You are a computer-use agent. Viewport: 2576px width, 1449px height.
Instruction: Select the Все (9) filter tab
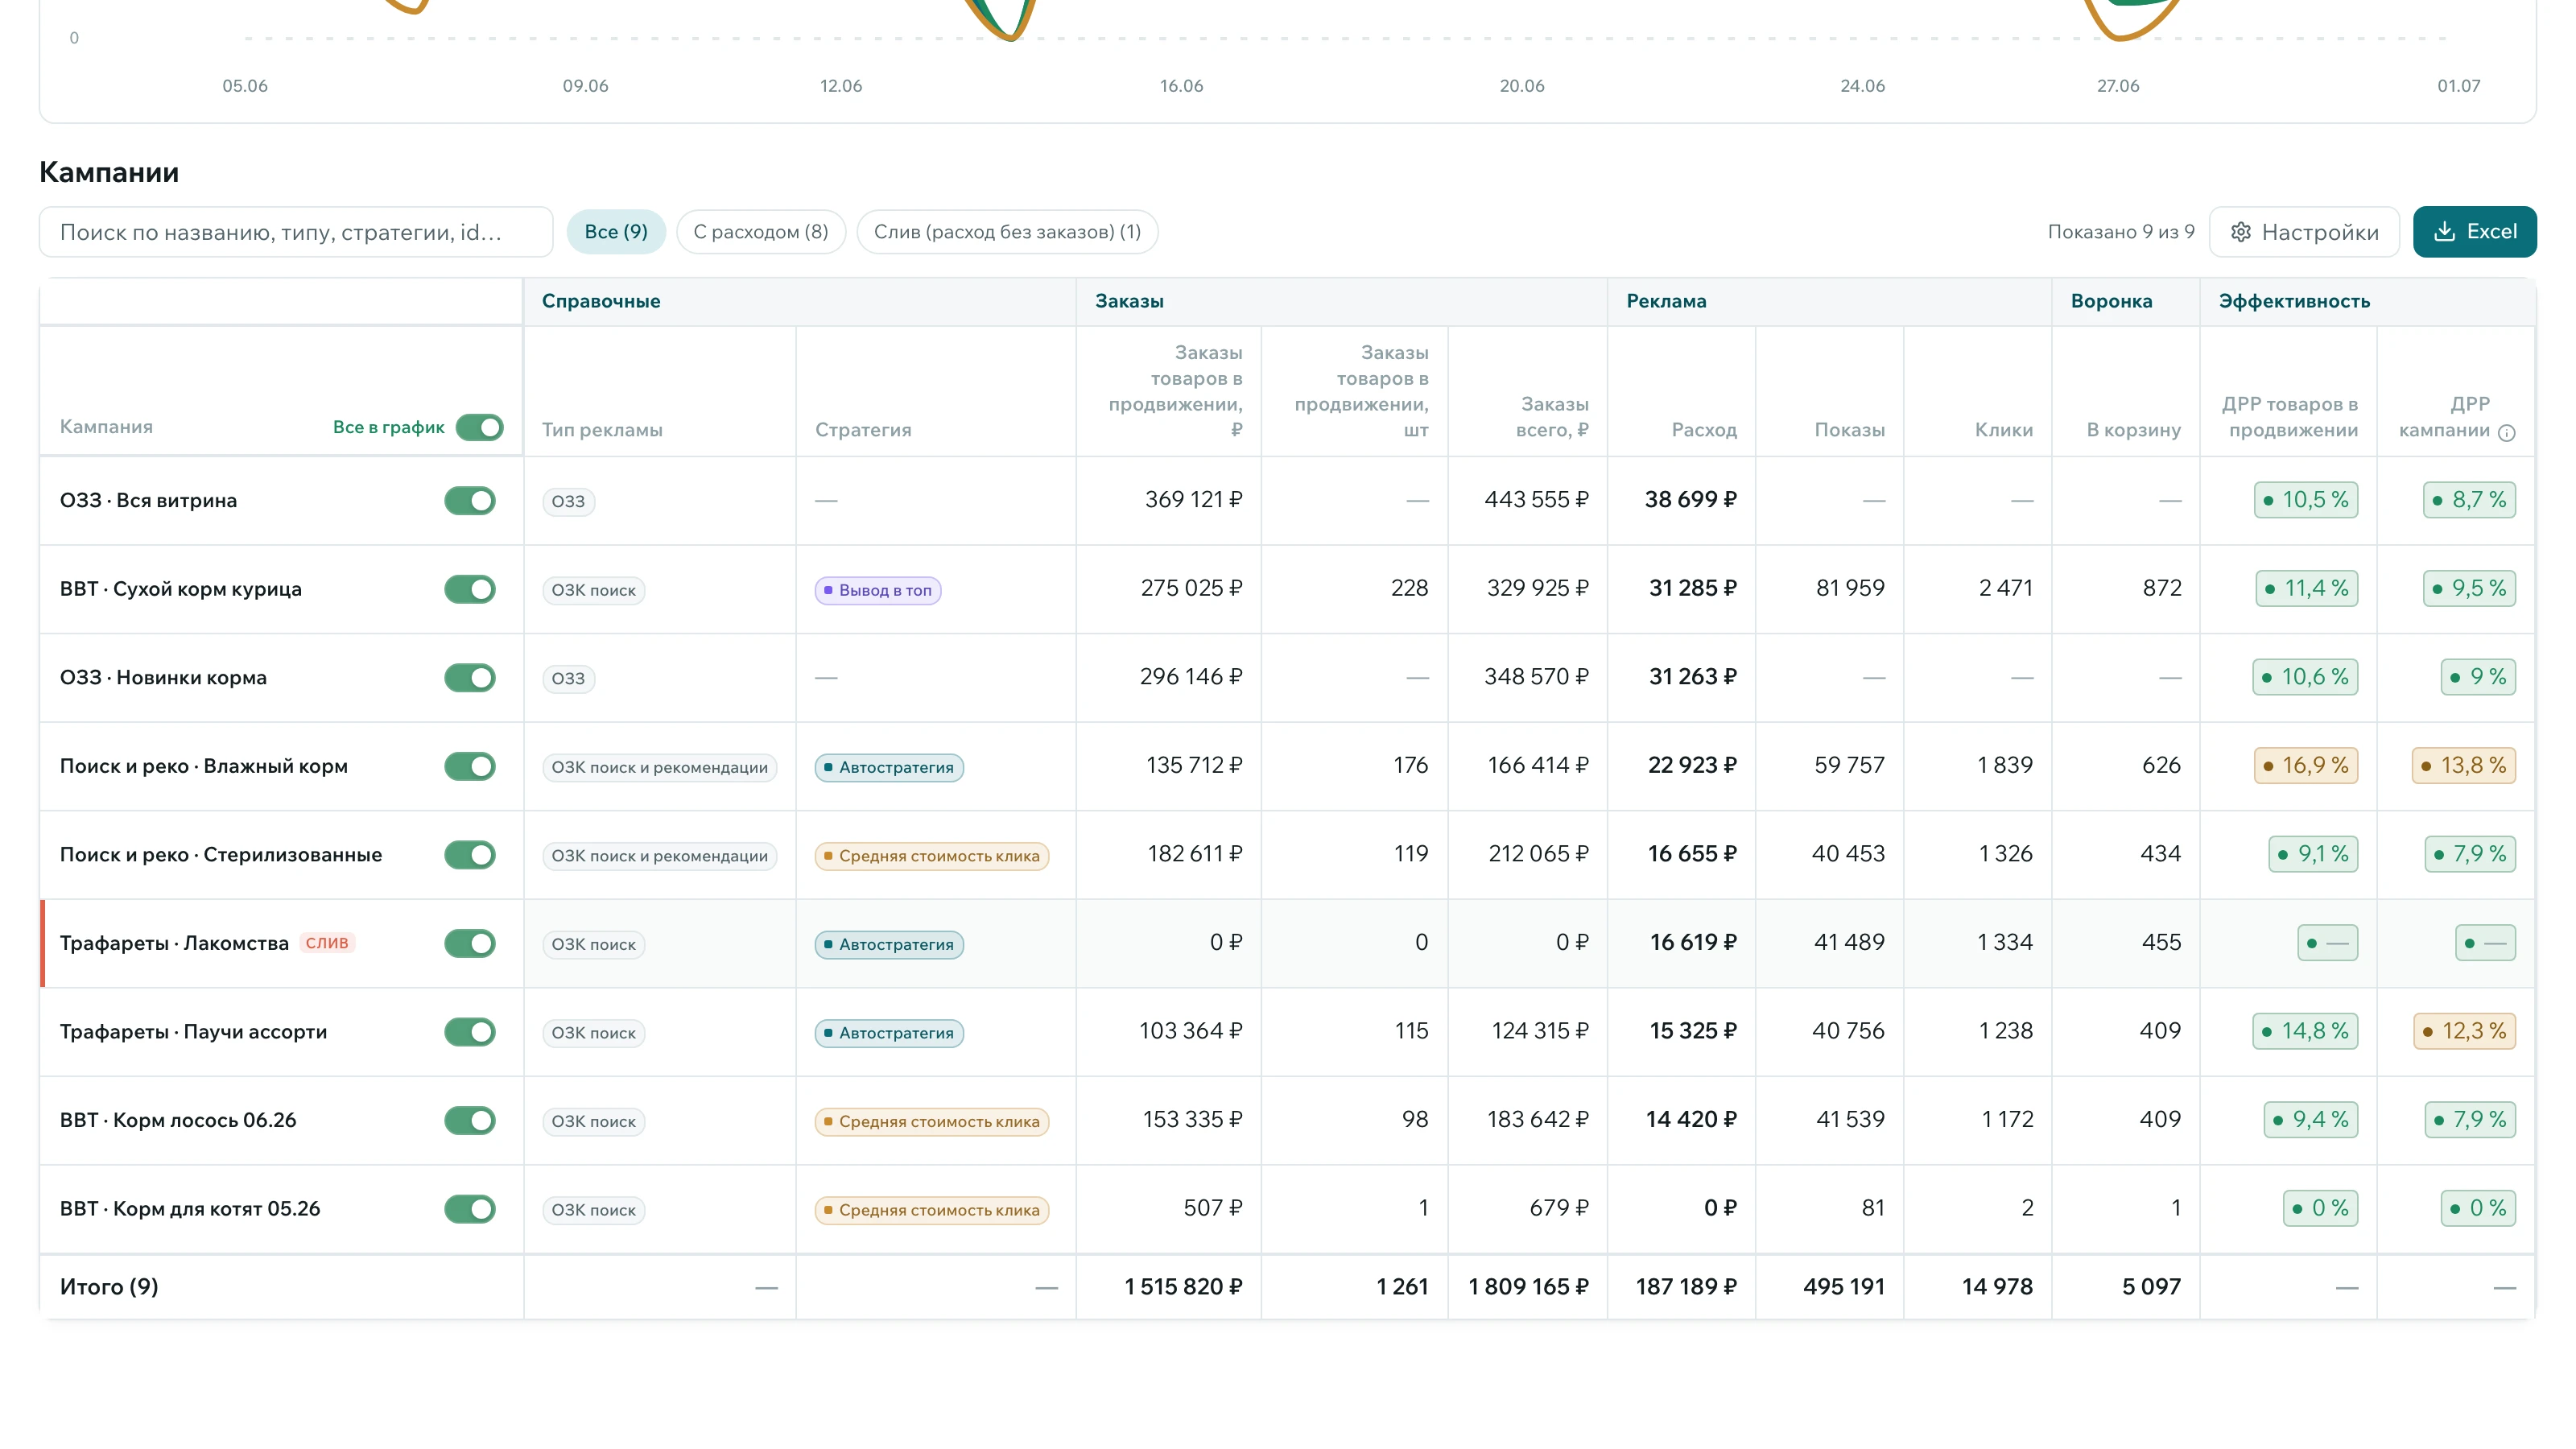pyautogui.click(x=616, y=232)
